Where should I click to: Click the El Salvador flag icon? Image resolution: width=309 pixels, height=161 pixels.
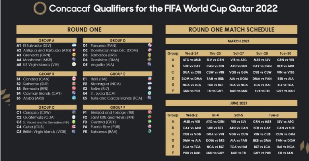pos(74,45)
